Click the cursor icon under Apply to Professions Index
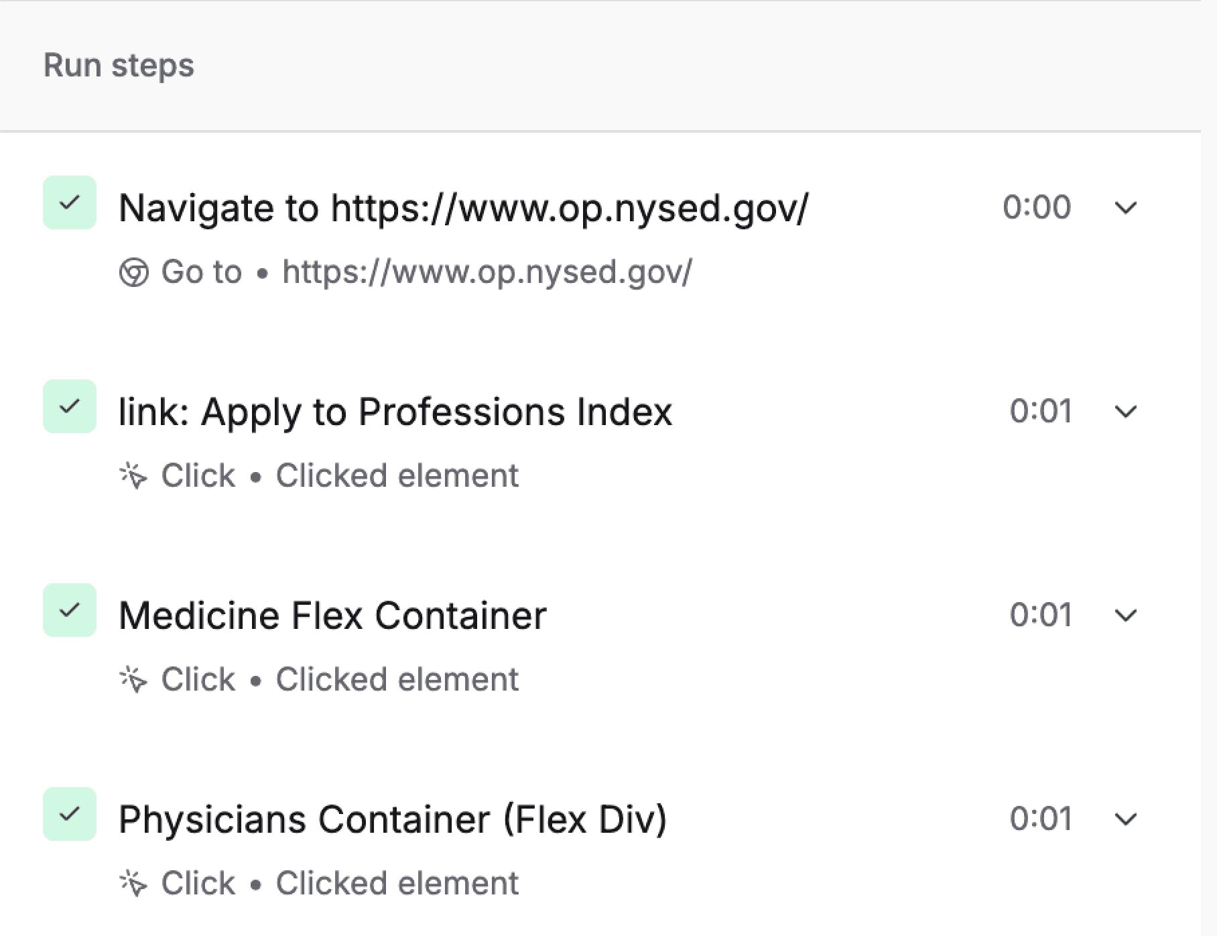The image size is (1217, 936). pyautogui.click(x=133, y=476)
